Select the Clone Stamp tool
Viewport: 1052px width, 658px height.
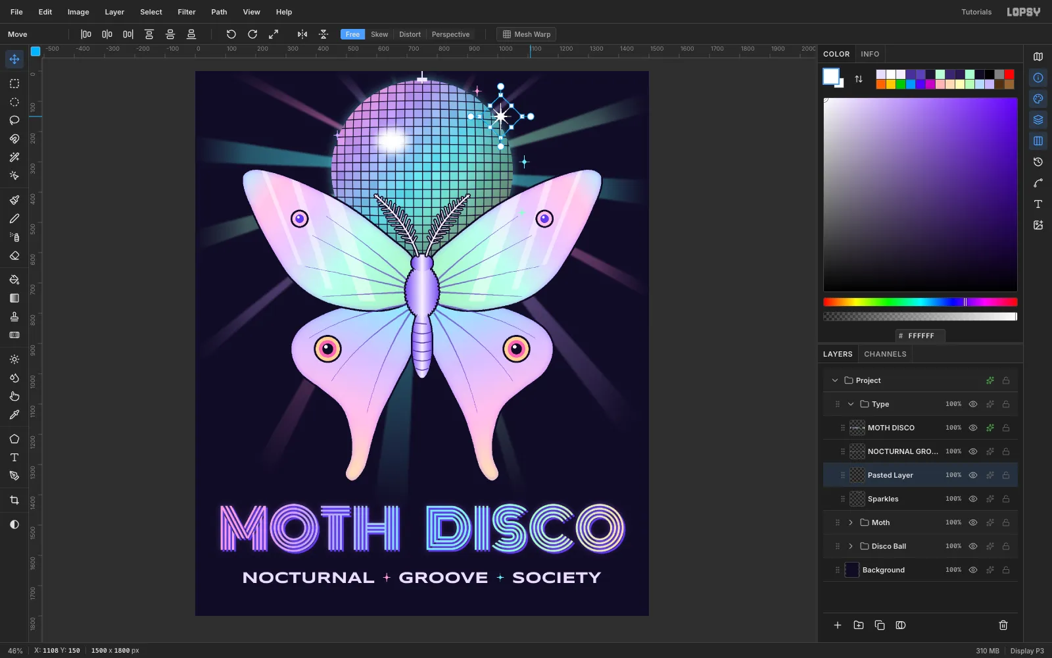pos(14,316)
